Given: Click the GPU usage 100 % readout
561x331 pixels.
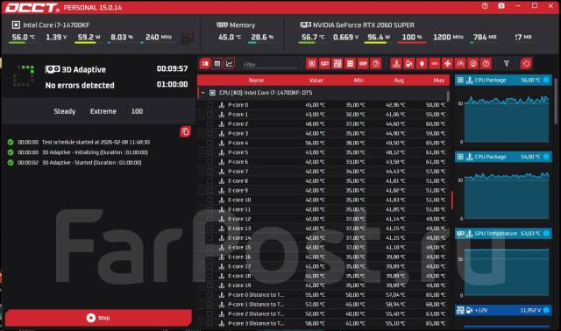Looking at the screenshot, I should [x=411, y=37].
